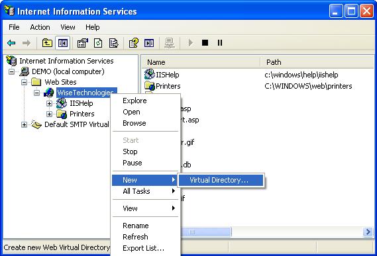The image size is (377, 256).
Task: Expand the Default SMTP Virtual Server node
Action: (x=24, y=124)
